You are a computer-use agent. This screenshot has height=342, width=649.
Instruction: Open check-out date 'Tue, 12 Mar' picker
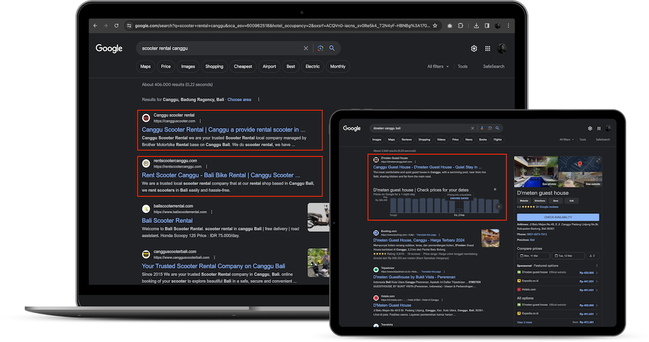tap(569, 256)
